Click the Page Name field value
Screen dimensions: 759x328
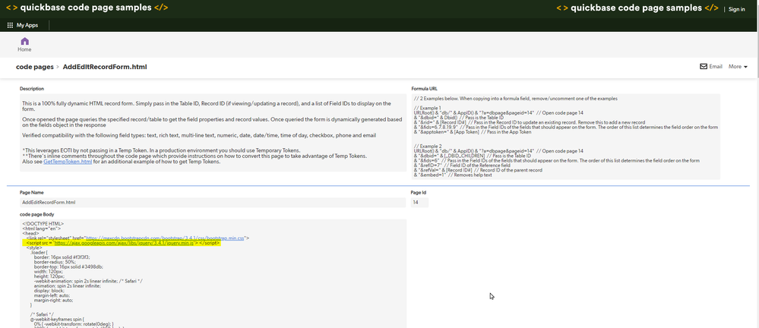213,202
